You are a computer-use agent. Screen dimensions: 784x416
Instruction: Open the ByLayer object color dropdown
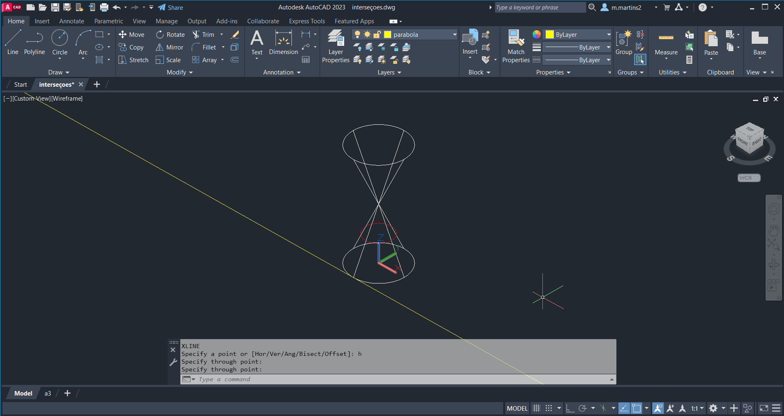pos(608,35)
